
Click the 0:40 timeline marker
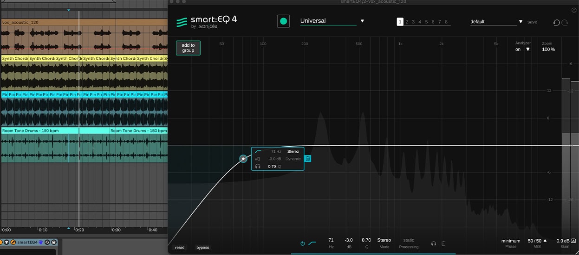click(153, 230)
